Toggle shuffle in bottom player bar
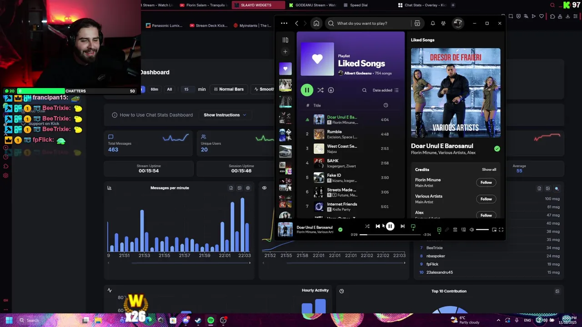 (x=367, y=226)
